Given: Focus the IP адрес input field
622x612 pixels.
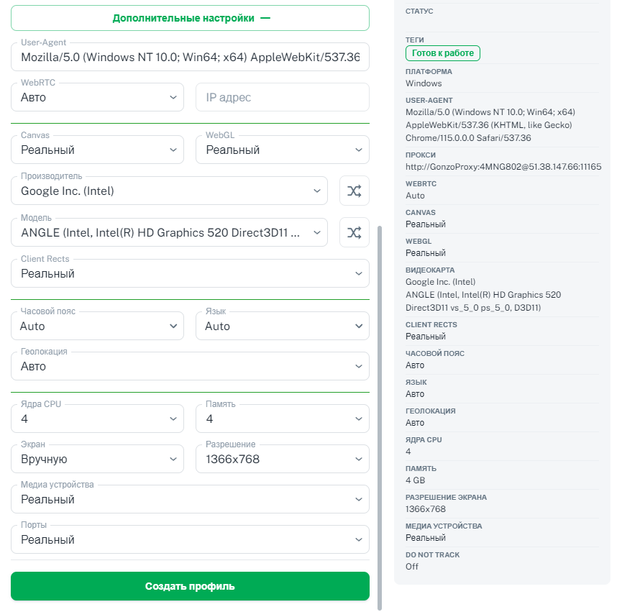Looking at the screenshot, I should [x=283, y=97].
